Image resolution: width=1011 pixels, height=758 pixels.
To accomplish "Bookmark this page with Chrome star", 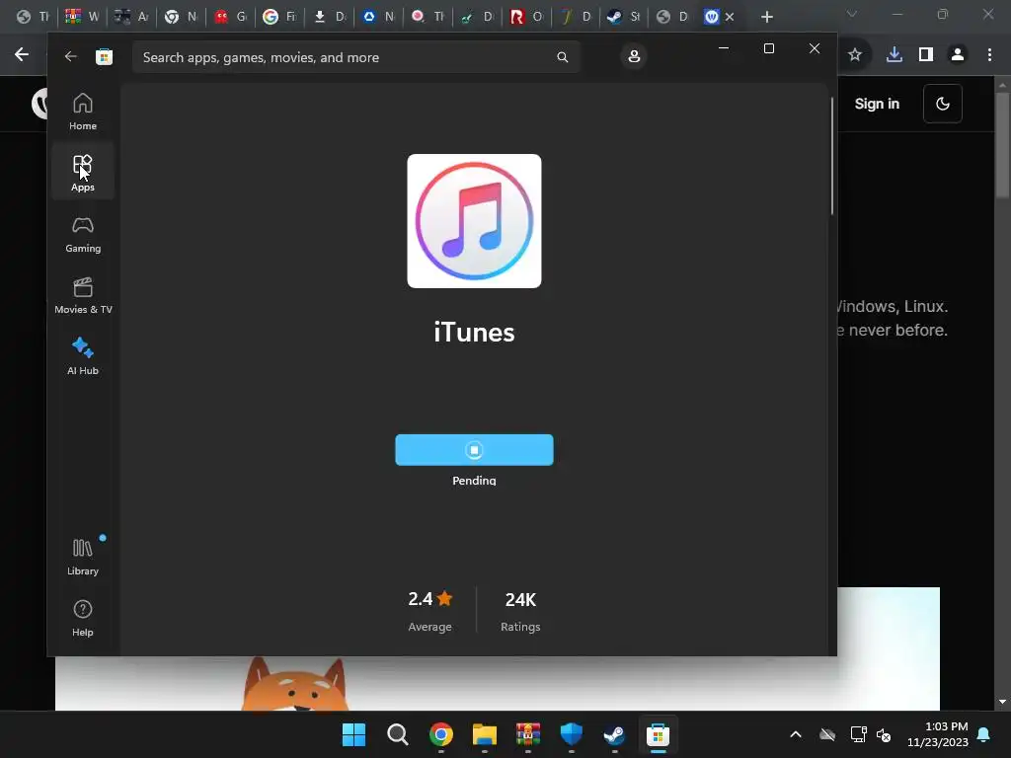I will [854, 55].
